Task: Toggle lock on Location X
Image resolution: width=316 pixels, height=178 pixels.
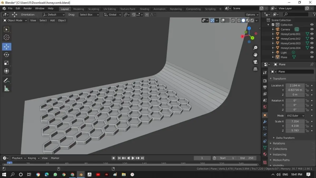Action: point(307,85)
